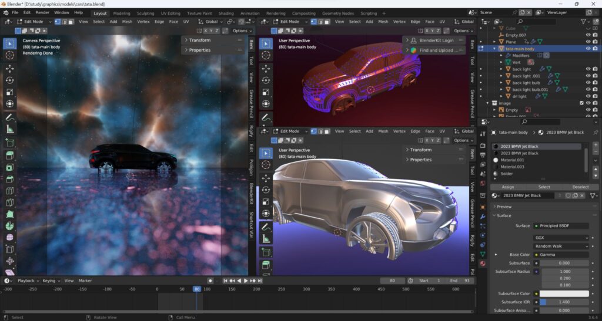Select the Spin tool in left viewport
Image resolution: width=602 pixels, height=321 pixels.
(x=10, y=225)
